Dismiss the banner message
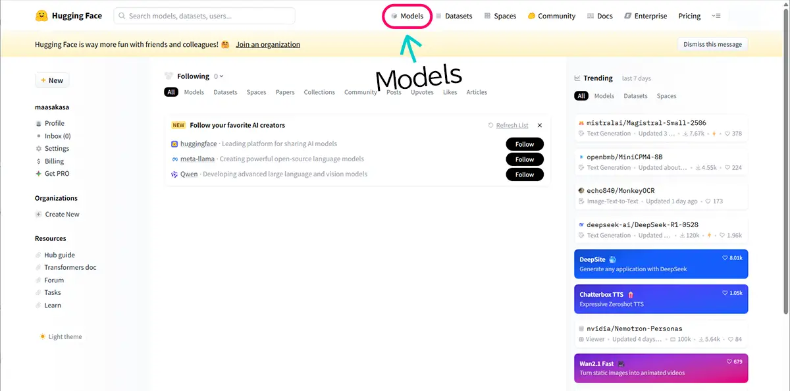Image resolution: width=790 pixels, height=391 pixels. (712, 45)
